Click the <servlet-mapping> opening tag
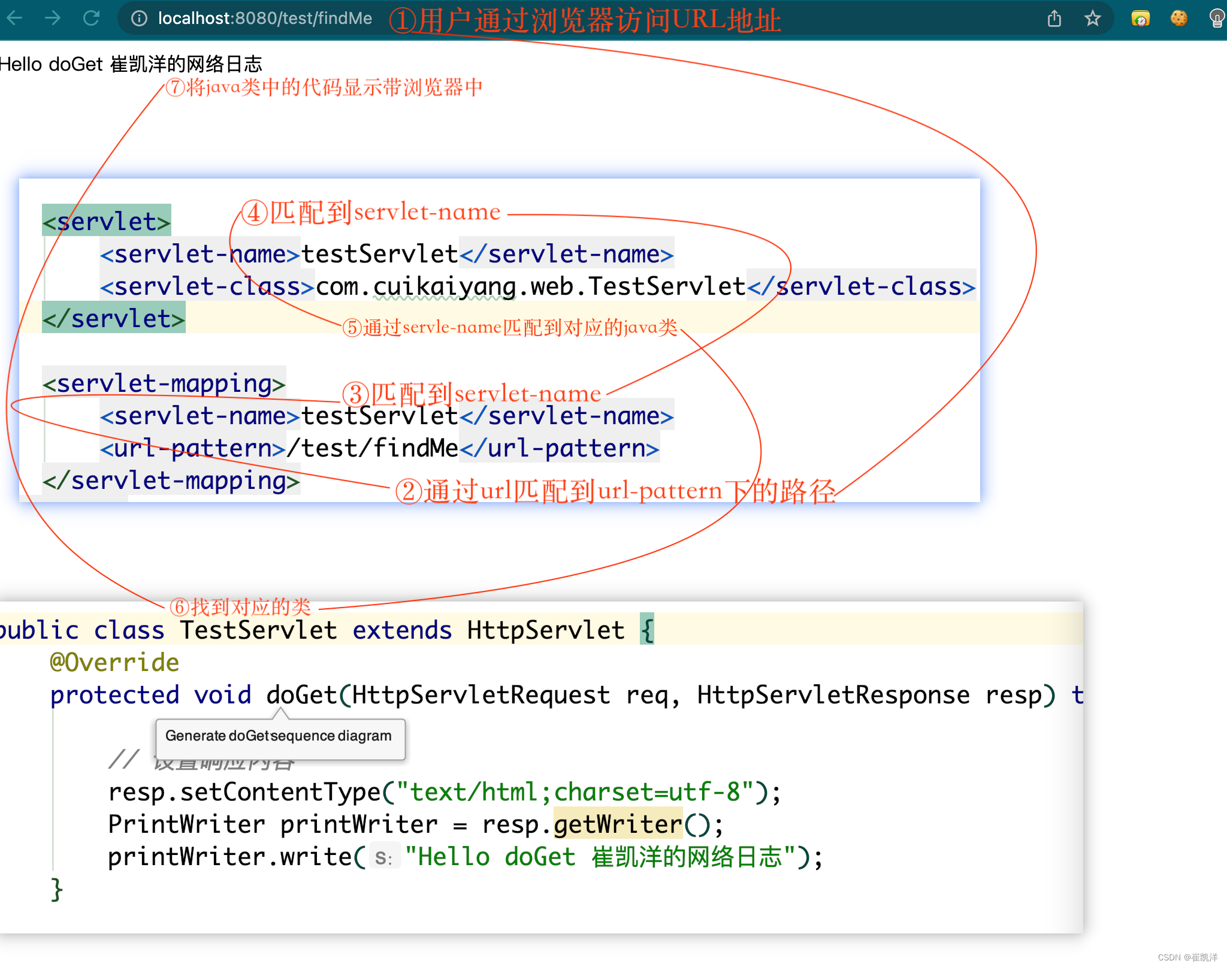The width and height of the screenshot is (1227, 967). click(164, 383)
